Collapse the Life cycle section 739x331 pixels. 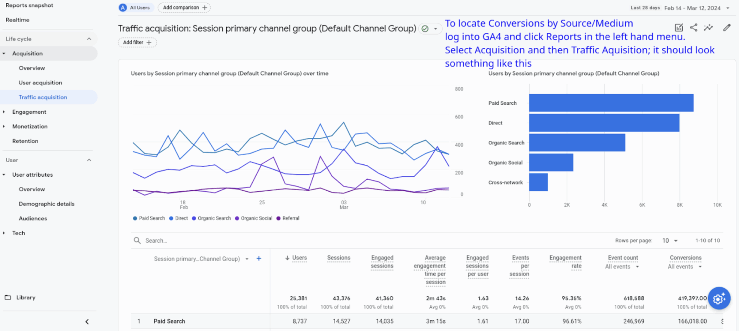tap(89, 39)
